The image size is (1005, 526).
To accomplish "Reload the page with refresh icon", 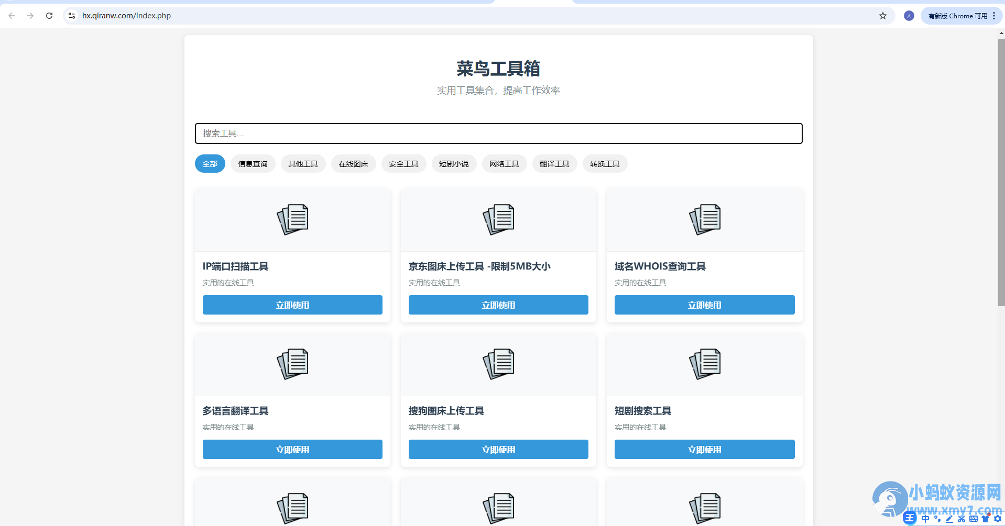I will click(49, 16).
